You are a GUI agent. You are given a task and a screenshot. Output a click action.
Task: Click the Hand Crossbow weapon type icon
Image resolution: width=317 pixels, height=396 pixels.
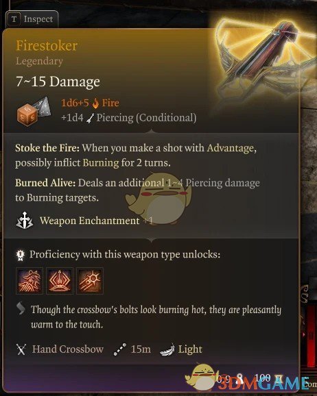[21, 350]
